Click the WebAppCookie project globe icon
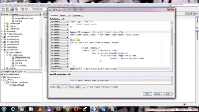 tap(5, 47)
